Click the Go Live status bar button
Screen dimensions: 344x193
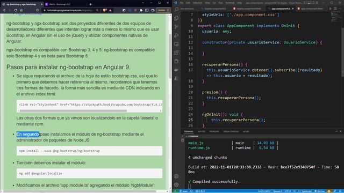pyautogui.click(x=320, y=191)
